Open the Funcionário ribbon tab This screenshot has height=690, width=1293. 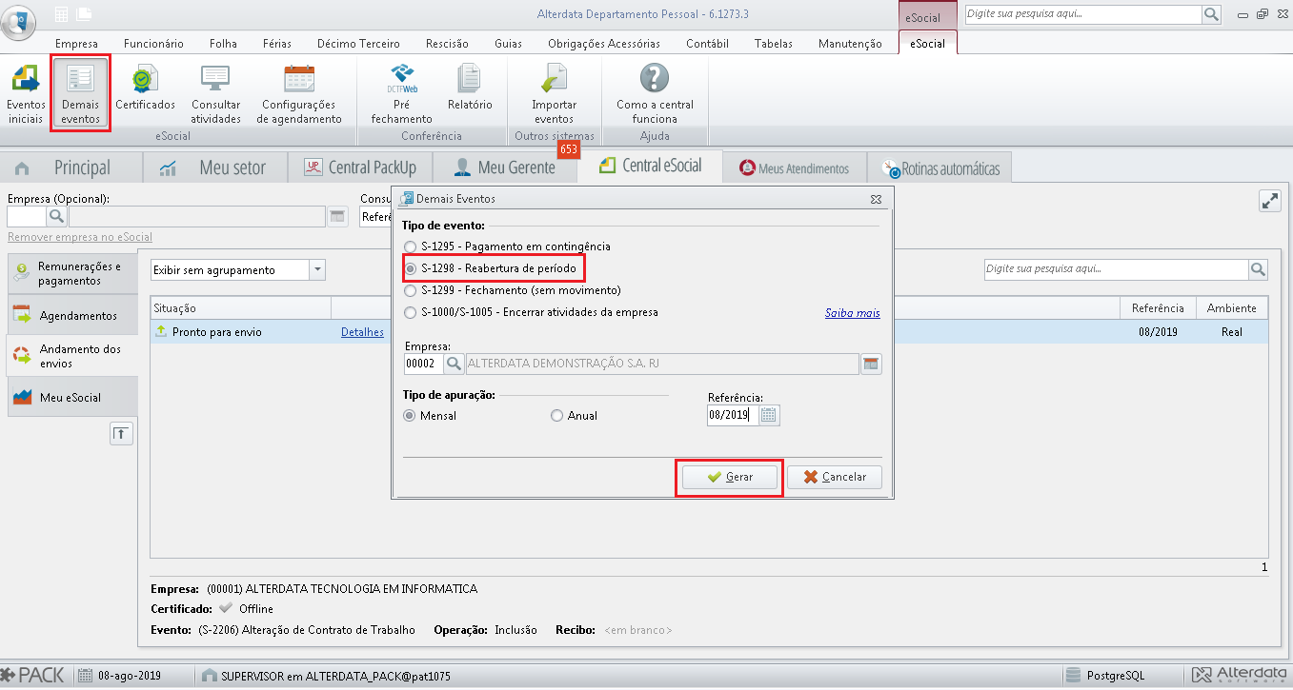point(153,44)
